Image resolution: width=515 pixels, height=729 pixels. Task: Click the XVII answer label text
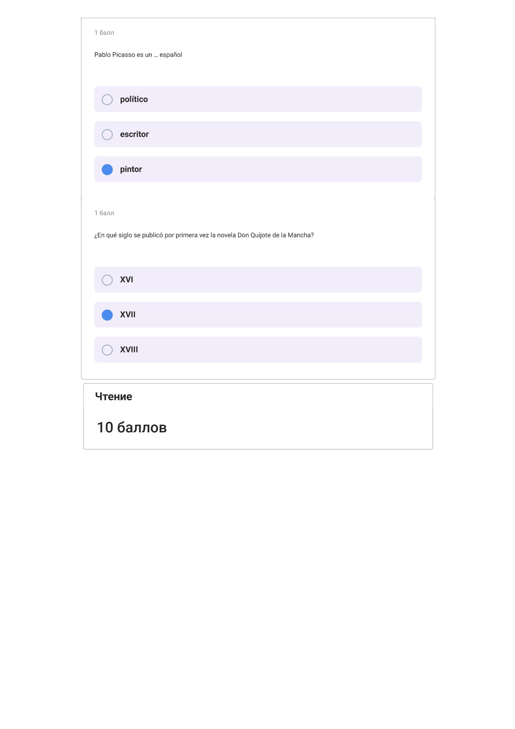(x=128, y=315)
